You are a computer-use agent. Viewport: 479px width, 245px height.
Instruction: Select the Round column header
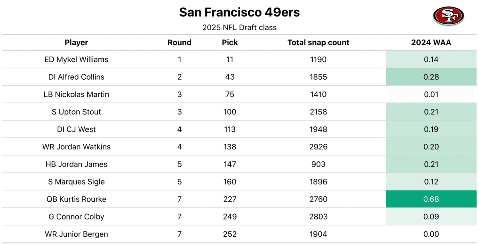[x=180, y=43]
